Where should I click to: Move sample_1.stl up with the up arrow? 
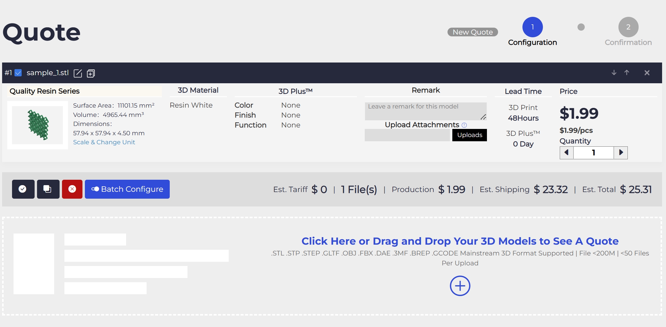(627, 73)
